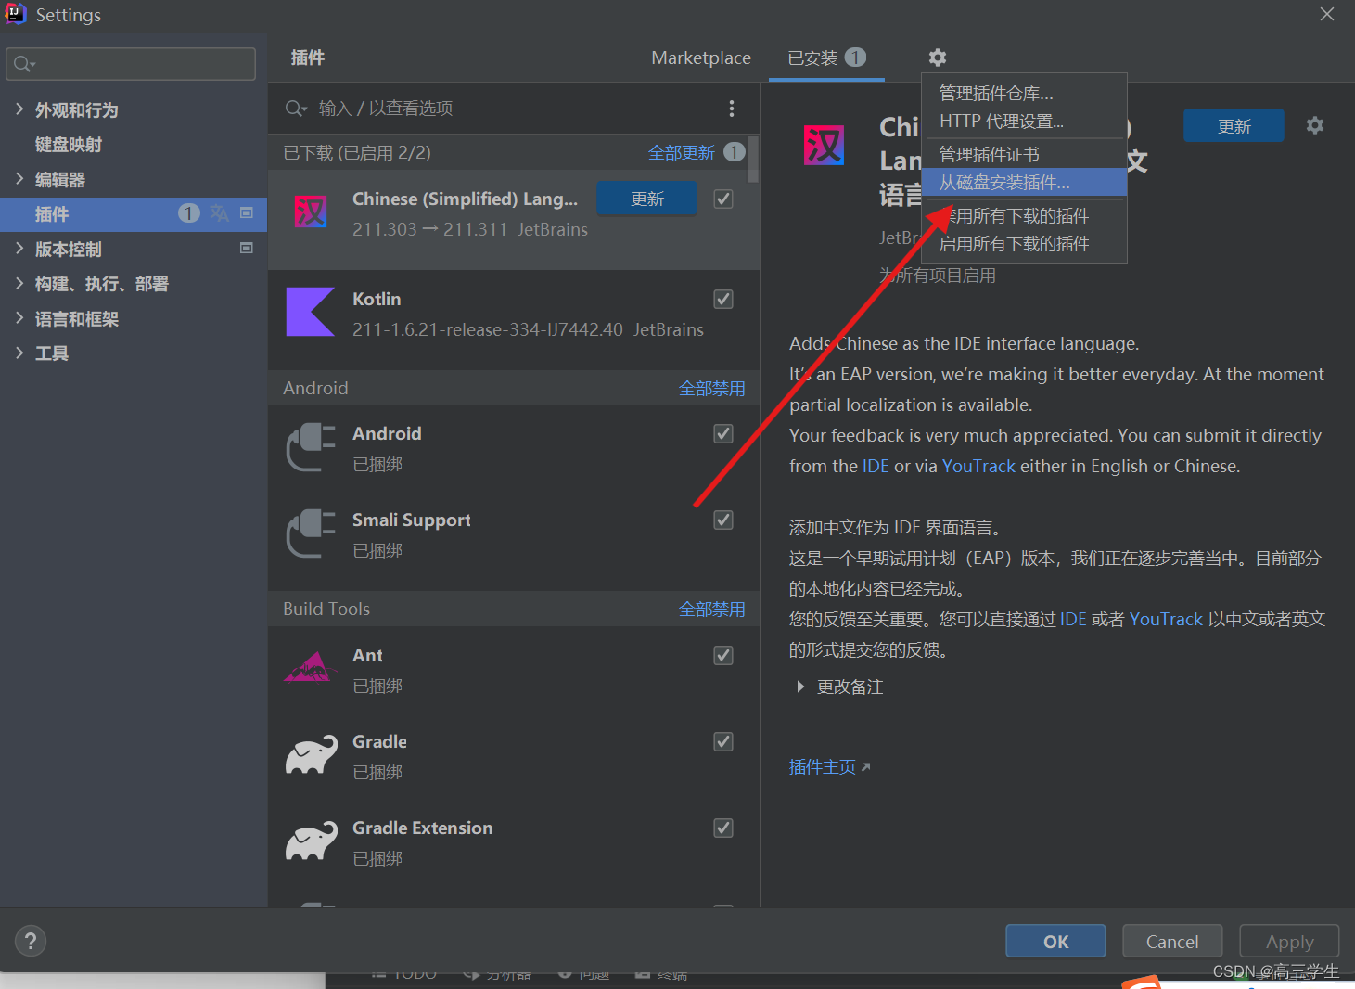Viewport: 1355px width, 989px height.
Task: Expand the 更改备注 disclosure triangle
Action: point(800,687)
